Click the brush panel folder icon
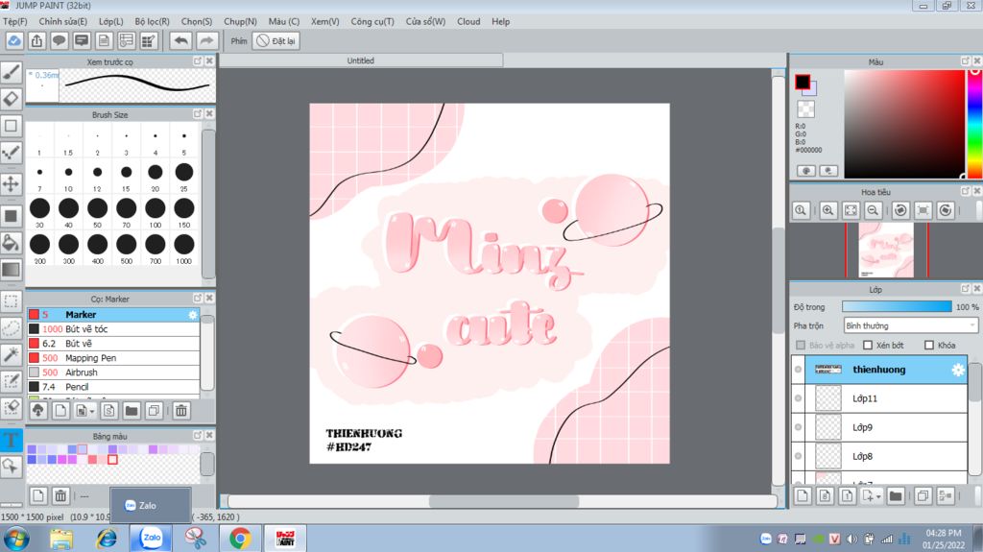The image size is (983, 552). (131, 411)
